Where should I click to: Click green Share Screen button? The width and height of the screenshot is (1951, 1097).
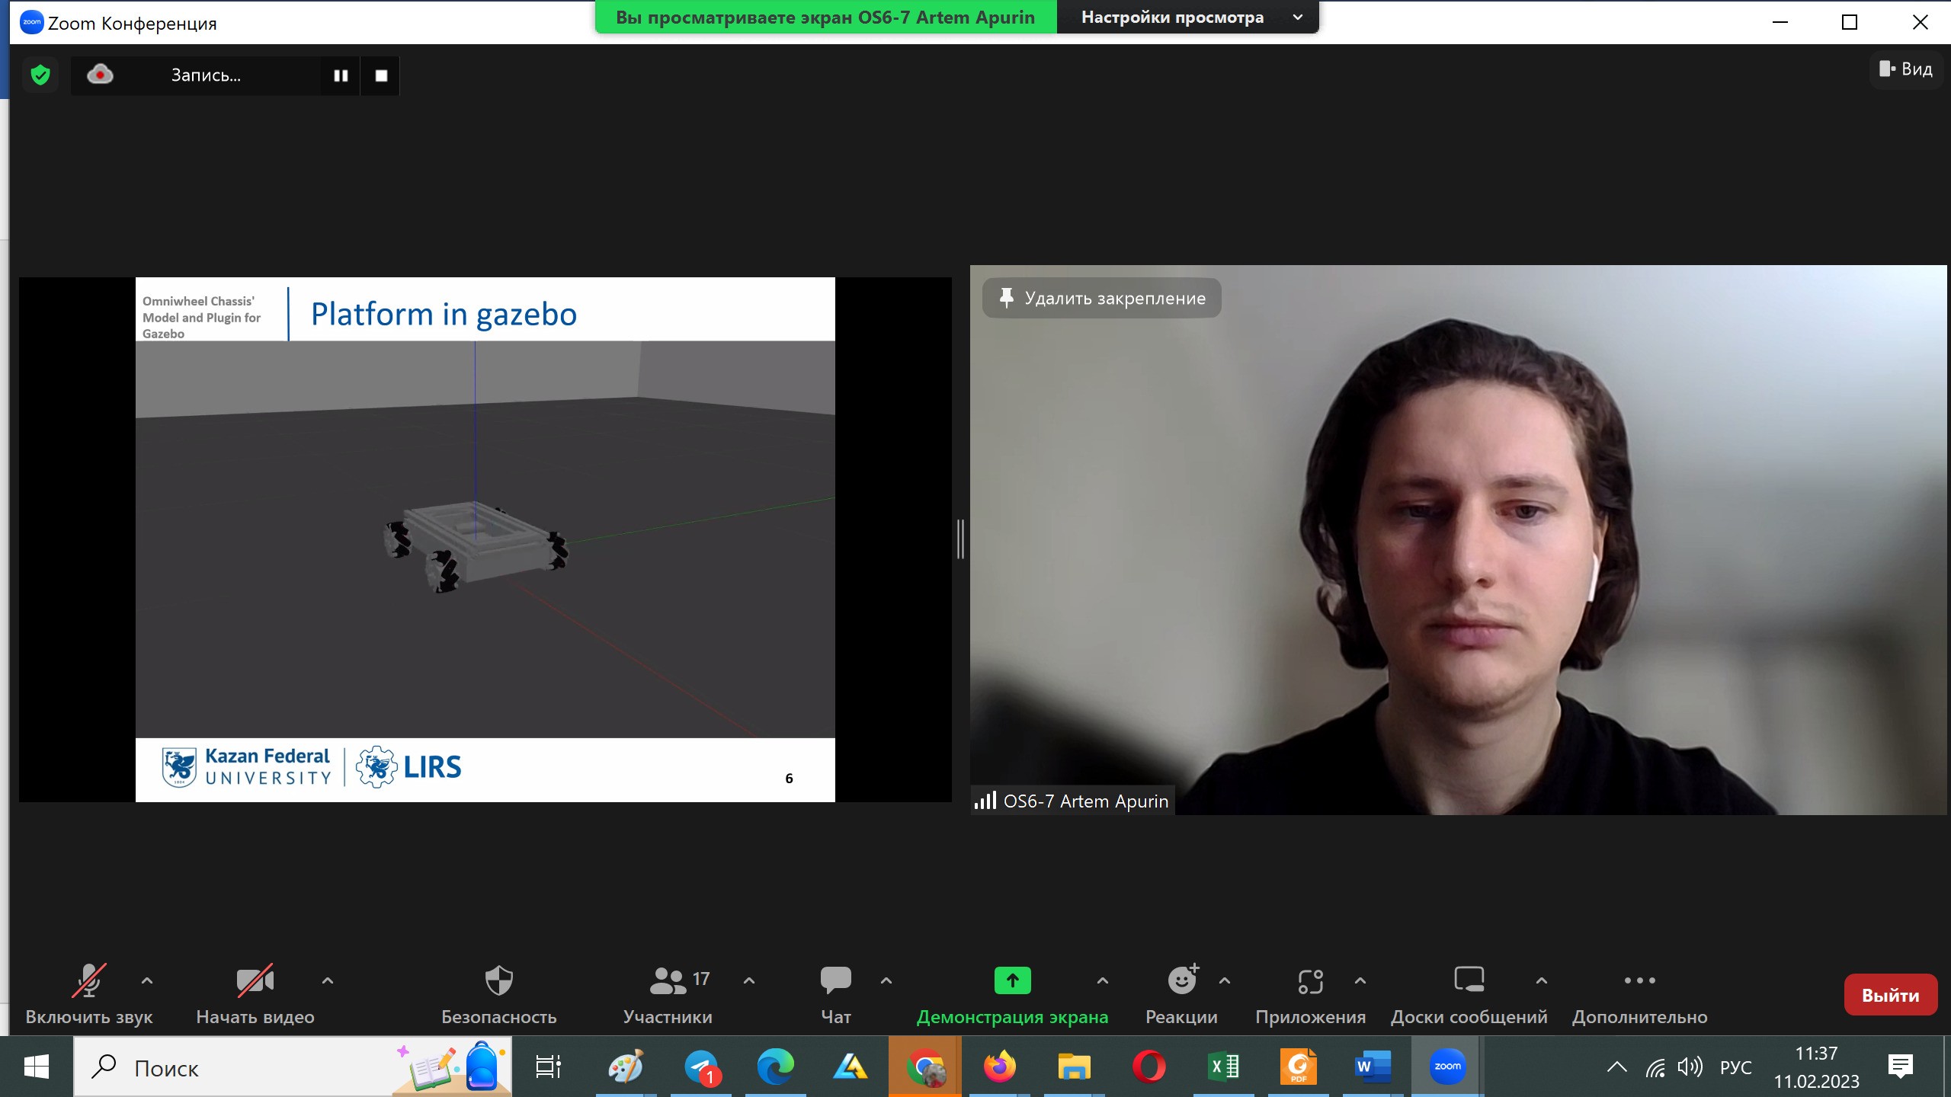1012,980
